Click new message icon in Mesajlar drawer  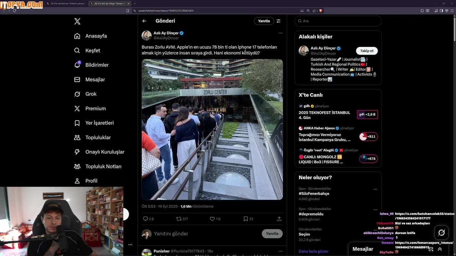[x=431, y=249]
